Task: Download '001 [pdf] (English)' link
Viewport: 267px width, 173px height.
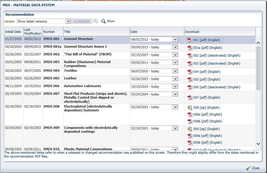Action: pyautogui.click(x=207, y=40)
